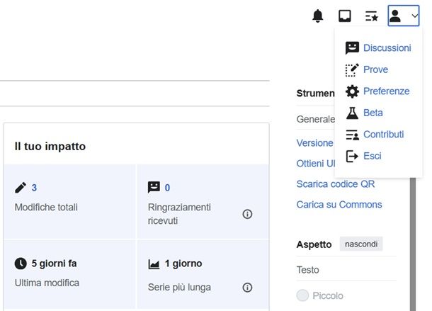Click info icon beside Ringraziamenti ricevuti
The width and height of the screenshot is (432, 311).
[247, 214]
